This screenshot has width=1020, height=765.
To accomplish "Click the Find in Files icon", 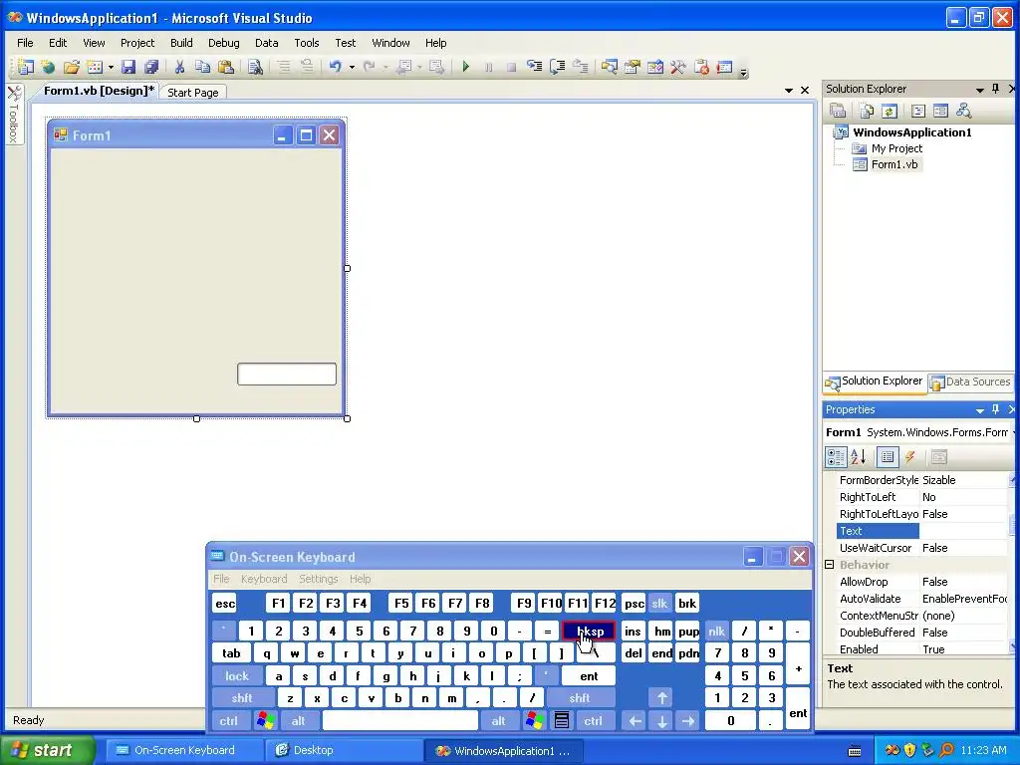I will (x=255, y=67).
